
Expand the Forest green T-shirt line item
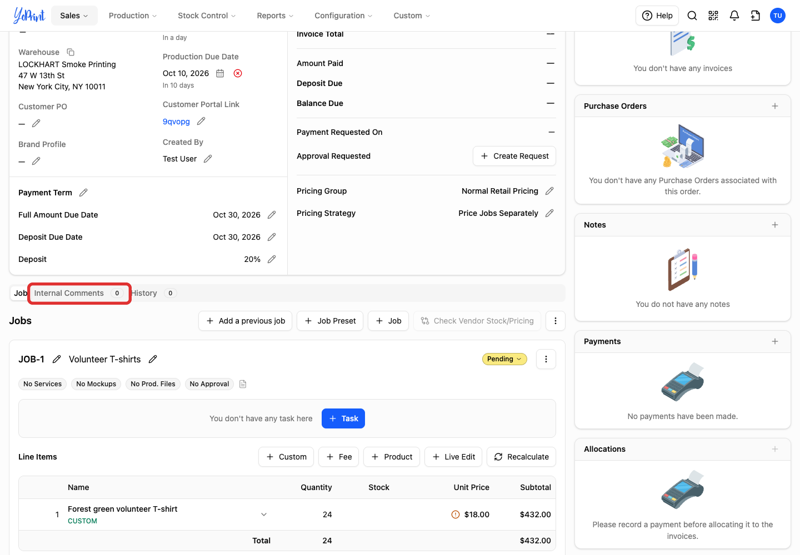point(264,514)
